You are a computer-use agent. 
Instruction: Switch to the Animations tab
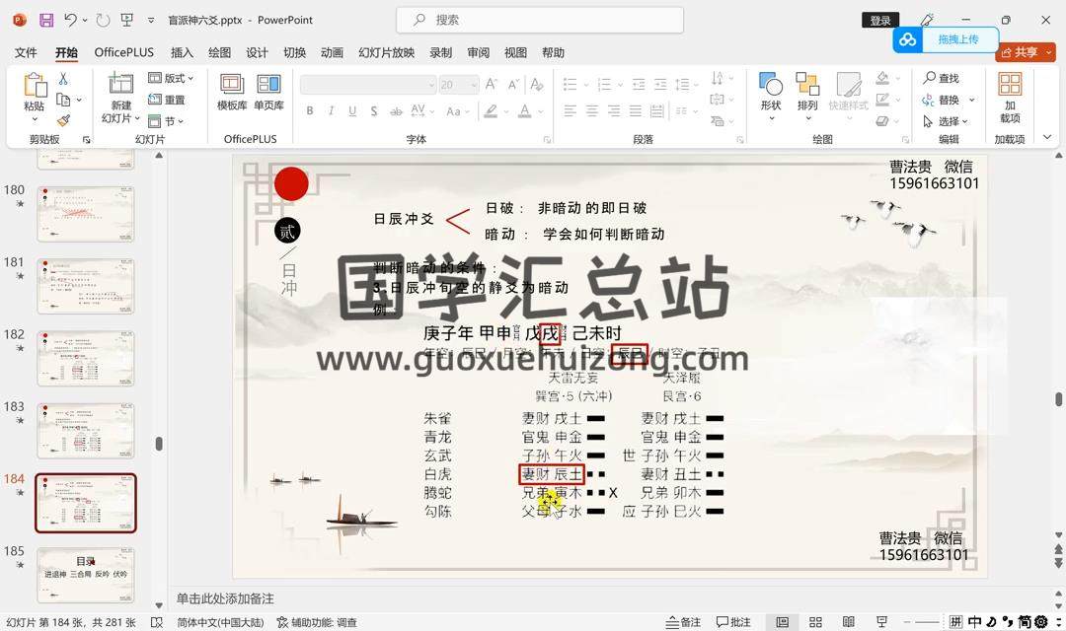332,52
